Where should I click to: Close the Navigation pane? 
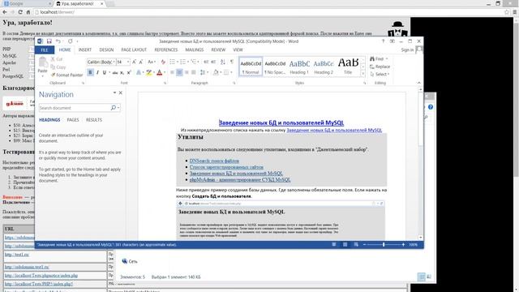[x=121, y=93]
